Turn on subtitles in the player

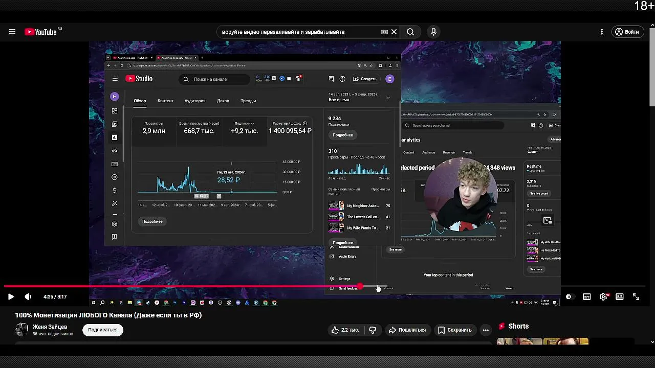587,296
